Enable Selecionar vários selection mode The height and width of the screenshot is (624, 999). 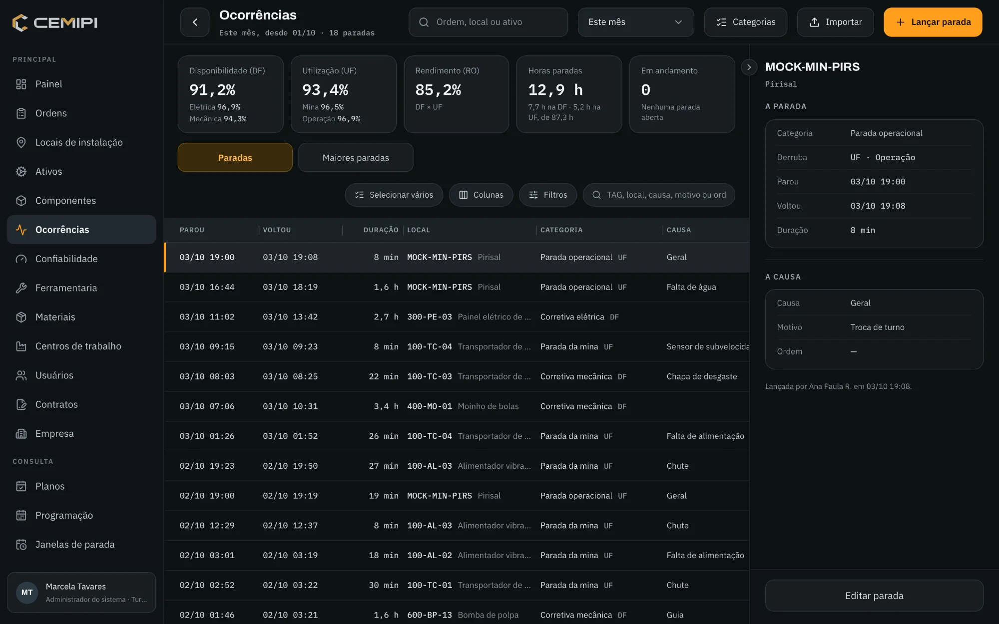[394, 195]
